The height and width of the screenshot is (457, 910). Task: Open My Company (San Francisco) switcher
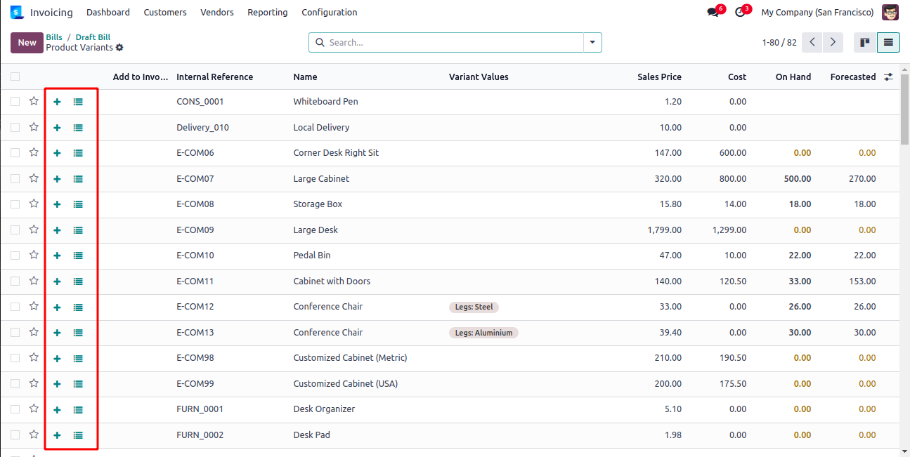click(x=817, y=13)
